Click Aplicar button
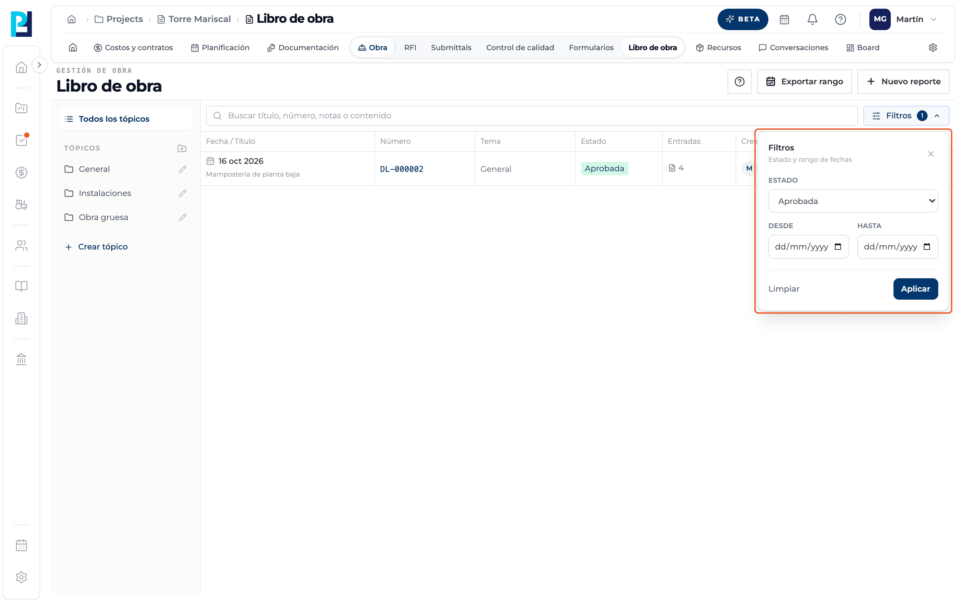The height and width of the screenshot is (602, 963). (915, 289)
